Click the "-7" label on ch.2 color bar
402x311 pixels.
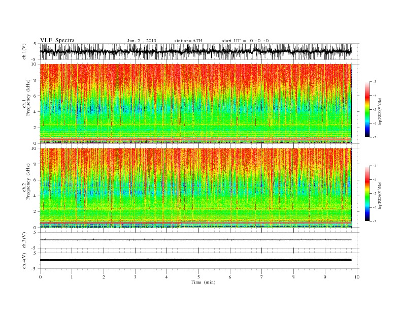click(x=375, y=221)
